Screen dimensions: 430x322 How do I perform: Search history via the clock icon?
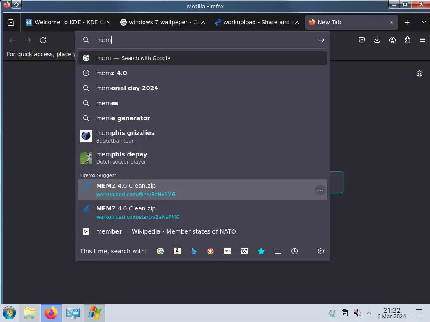pyautogui.click(x=294, y=251)
